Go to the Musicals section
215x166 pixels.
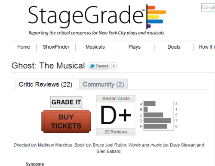click(95, 47)
